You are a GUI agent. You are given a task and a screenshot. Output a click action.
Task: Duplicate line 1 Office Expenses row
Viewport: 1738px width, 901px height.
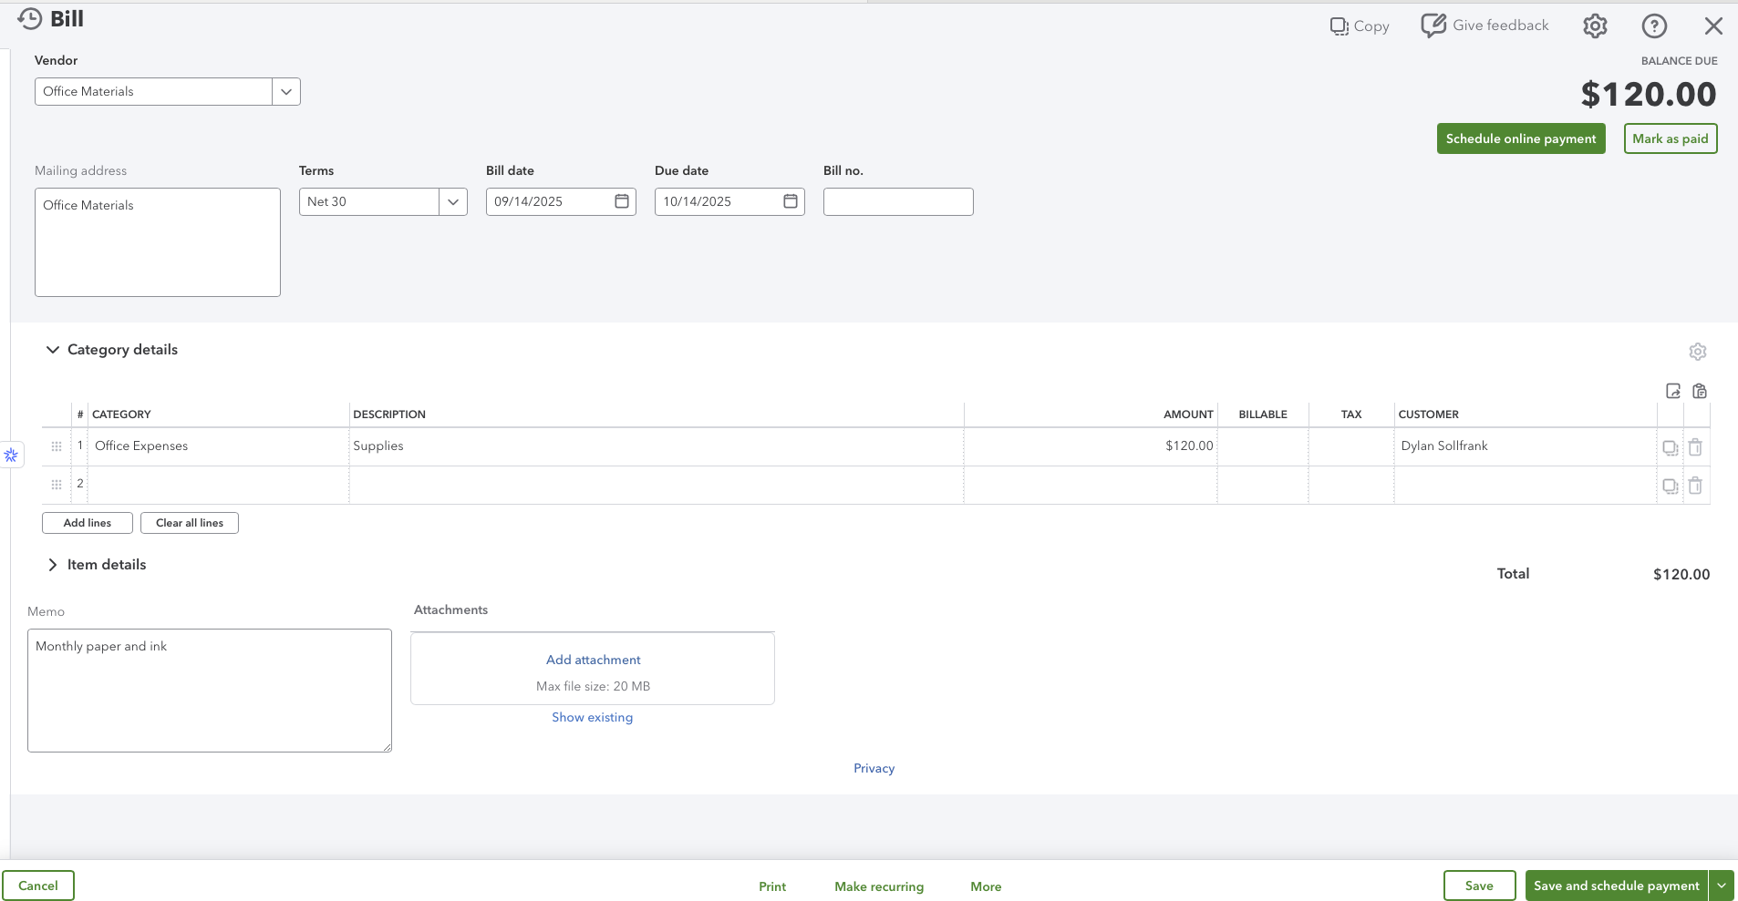(1670, 447)
